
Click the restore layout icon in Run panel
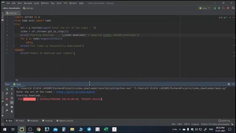(x=7, y=105)
